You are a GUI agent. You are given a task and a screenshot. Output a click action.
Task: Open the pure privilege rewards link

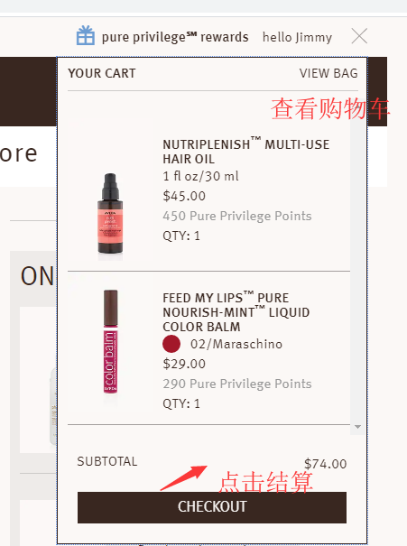175,37
